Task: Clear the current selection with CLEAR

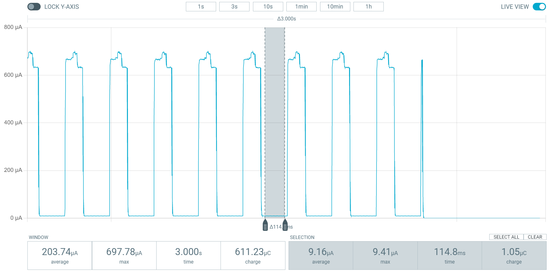Action: pos(535,237)
